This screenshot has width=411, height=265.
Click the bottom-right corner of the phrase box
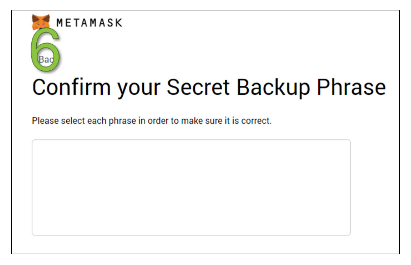point(349,234)
